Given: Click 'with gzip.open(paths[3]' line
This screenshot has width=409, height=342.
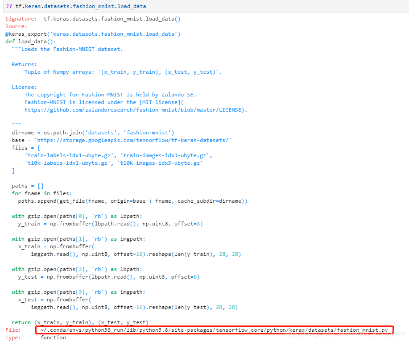Looking at the screenshot, I should (78, 292).
